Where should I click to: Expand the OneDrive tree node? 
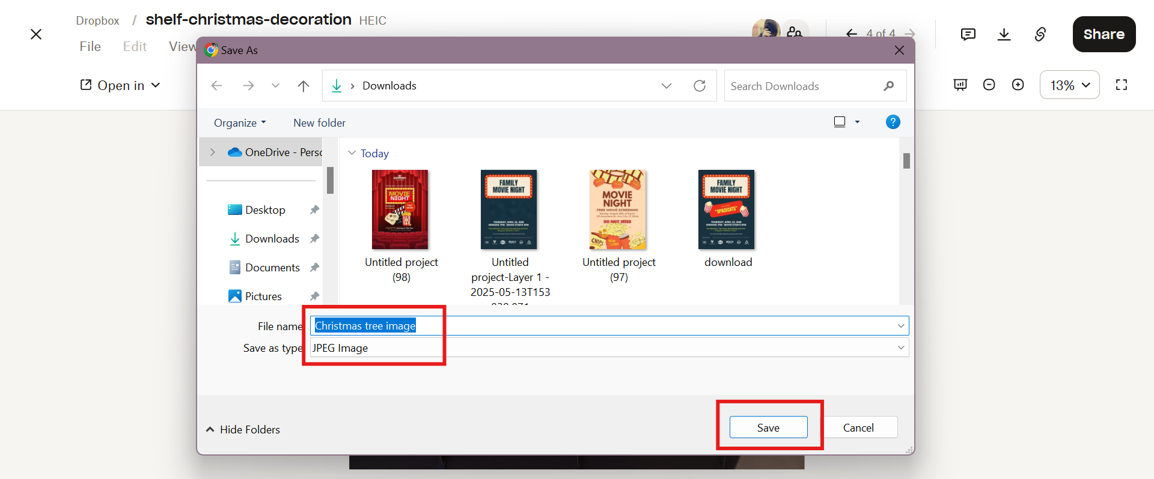212,152
